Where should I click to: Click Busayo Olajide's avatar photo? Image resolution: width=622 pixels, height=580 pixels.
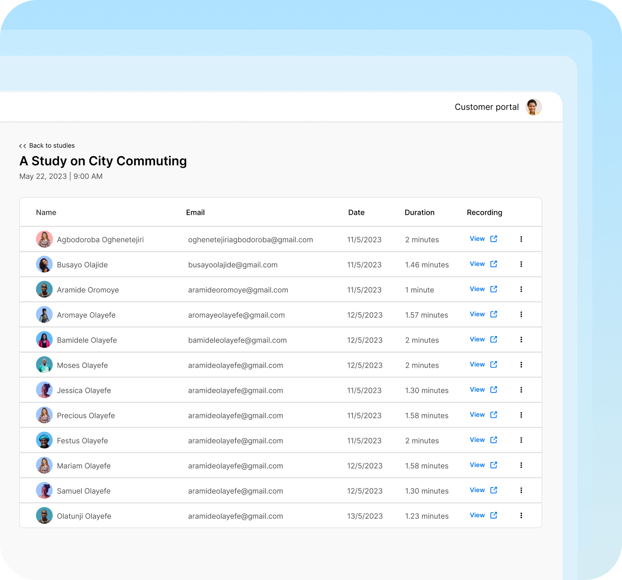click(x=44, y=264)
